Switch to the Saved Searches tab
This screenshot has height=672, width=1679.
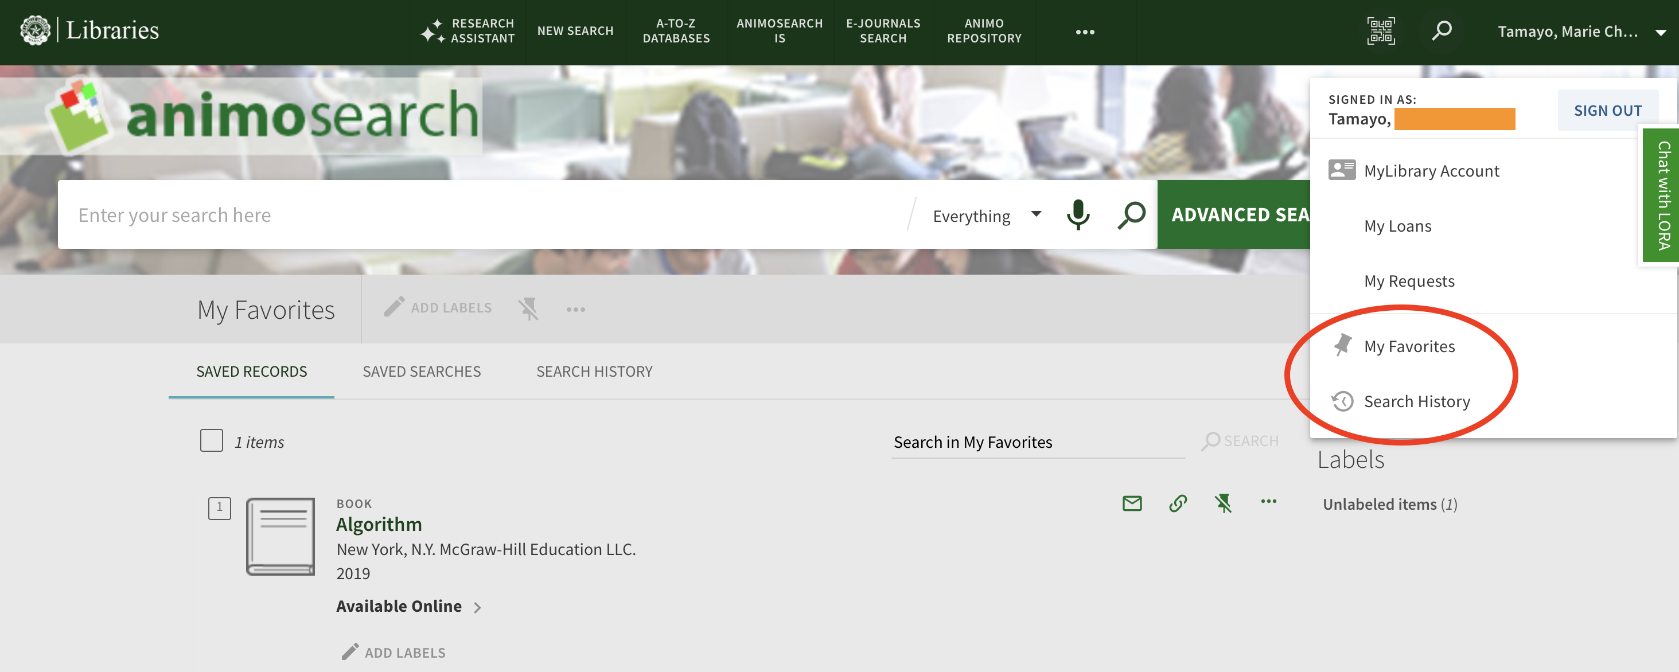point(421,372)
